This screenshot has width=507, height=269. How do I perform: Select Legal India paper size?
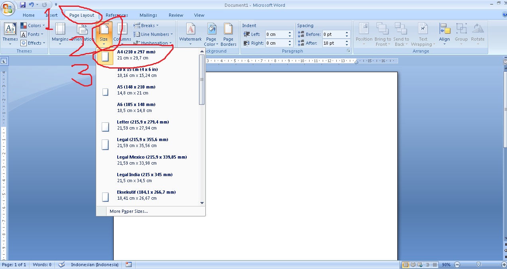point(148,178)
